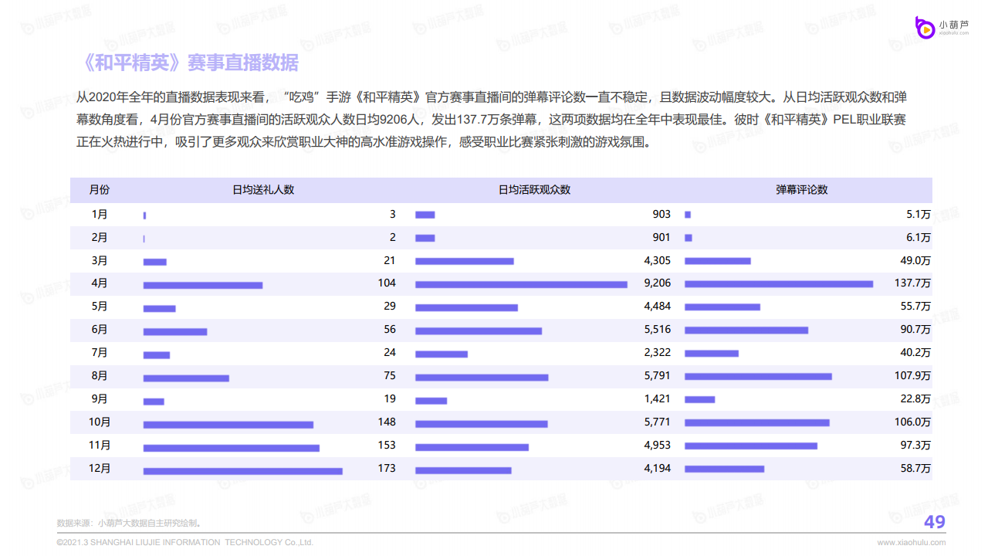Click the 173 value in 12月 row
988x556 pixels.
[x=387, y=469]
